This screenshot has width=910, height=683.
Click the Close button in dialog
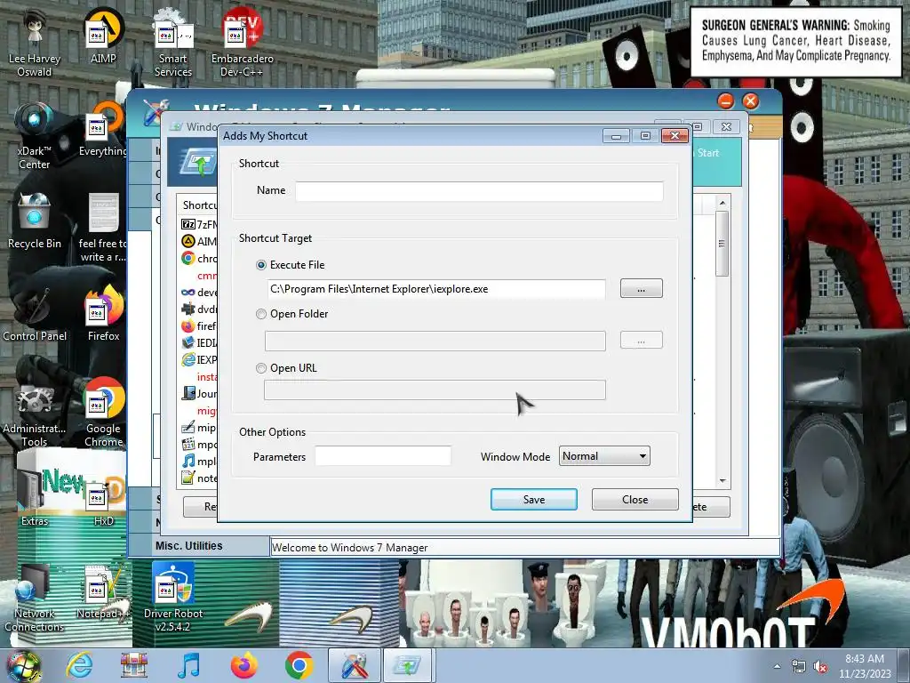point(635,500)
